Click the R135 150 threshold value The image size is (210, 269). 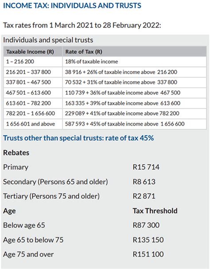[148, 240]
